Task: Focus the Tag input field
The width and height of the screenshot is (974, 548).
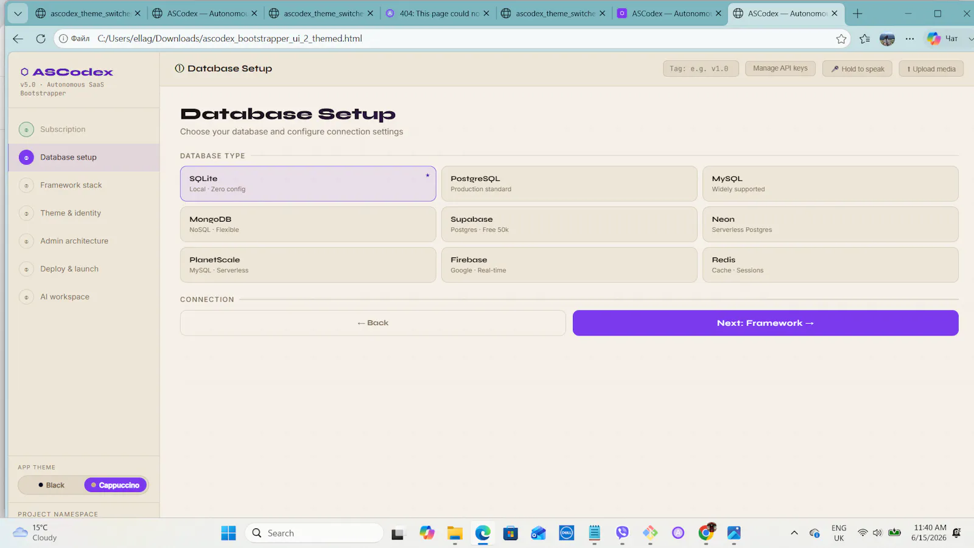Action: [701, 69]
